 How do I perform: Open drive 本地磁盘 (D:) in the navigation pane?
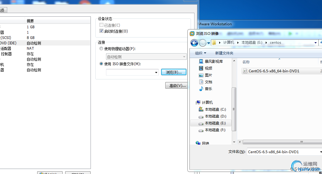(x=212, y=116)
